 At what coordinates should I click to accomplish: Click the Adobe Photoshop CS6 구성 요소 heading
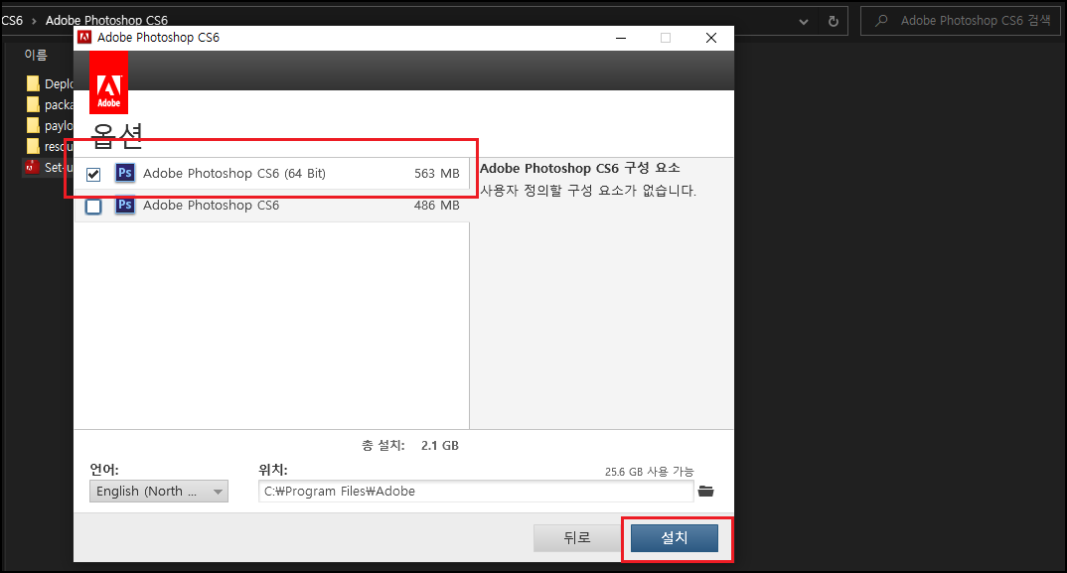[x=580, y=168]
